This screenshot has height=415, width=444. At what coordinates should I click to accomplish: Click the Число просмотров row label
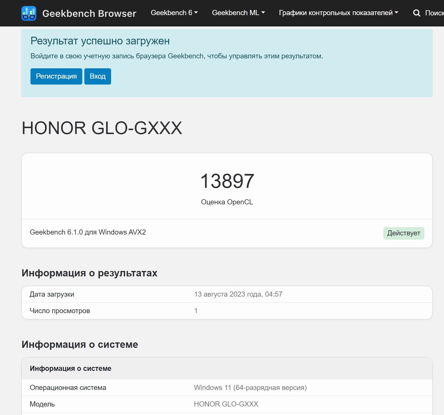pyautogui.click(x=60, y=311)
